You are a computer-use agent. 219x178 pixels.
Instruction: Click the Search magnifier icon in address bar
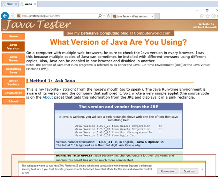coord(100,16)
